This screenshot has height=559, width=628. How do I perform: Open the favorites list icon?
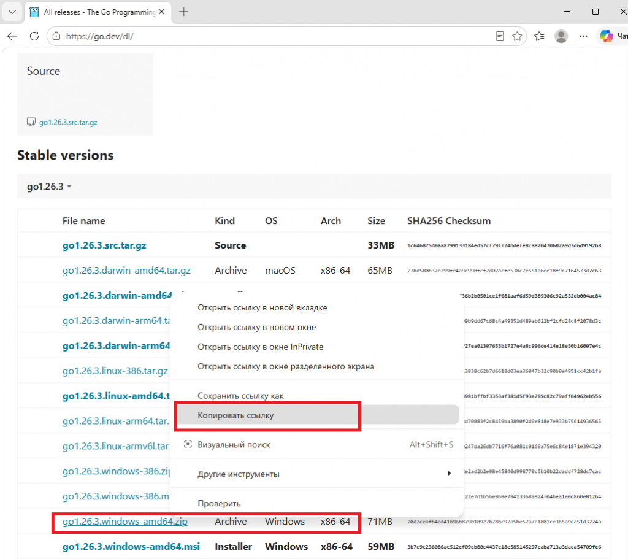(x=539, y=36)
